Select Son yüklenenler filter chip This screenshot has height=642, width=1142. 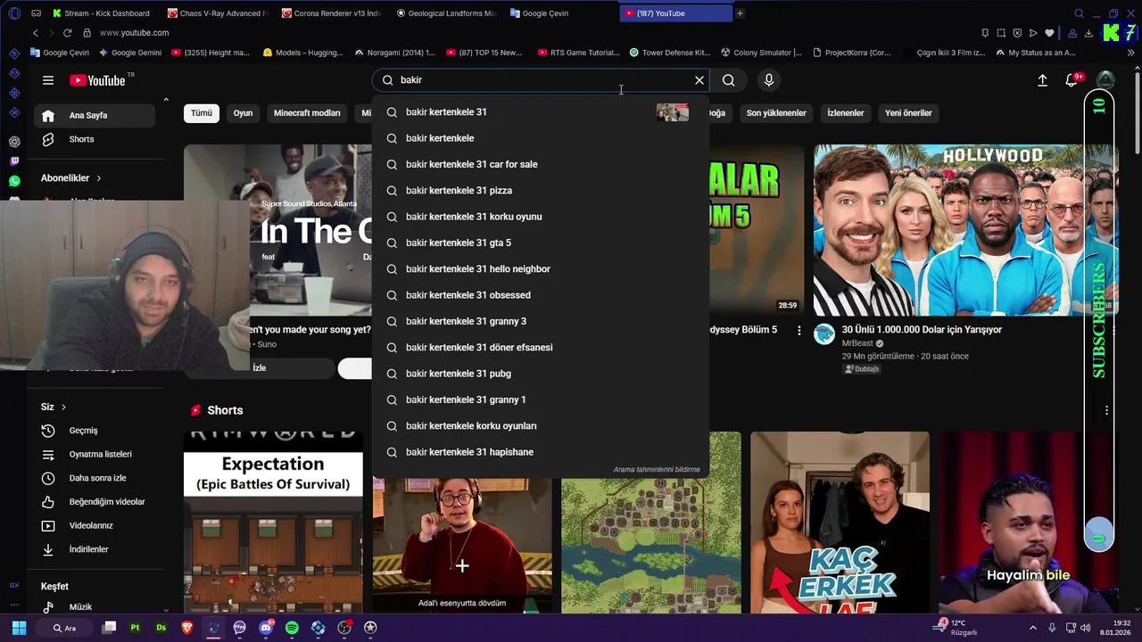click(x=776, y=113)
